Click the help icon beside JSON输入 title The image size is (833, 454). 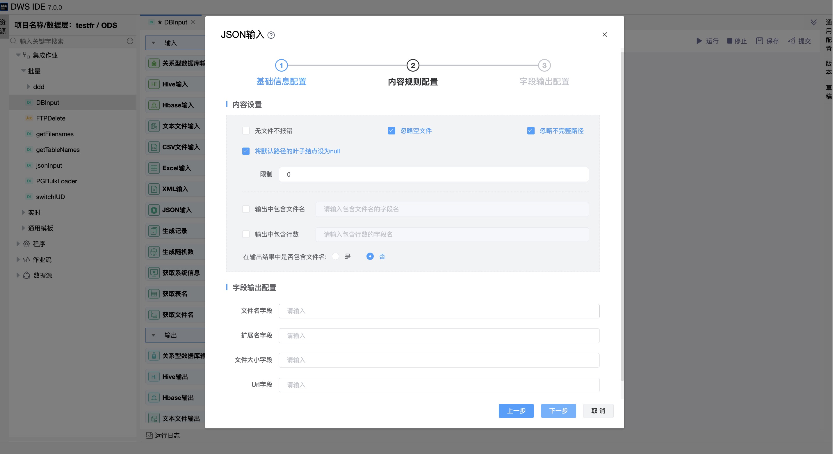tap(271, 35)
